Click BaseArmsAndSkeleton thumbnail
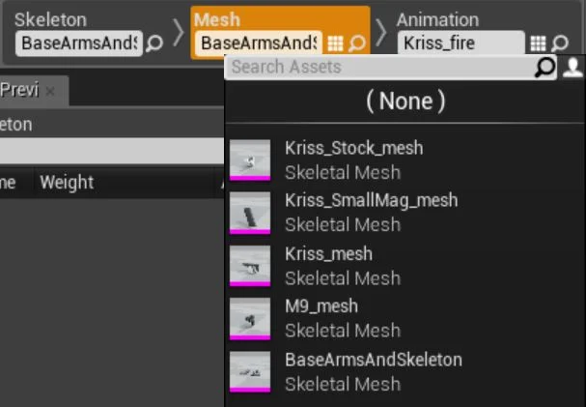This screenshot has width=586, height=407. tap(250, 372)
